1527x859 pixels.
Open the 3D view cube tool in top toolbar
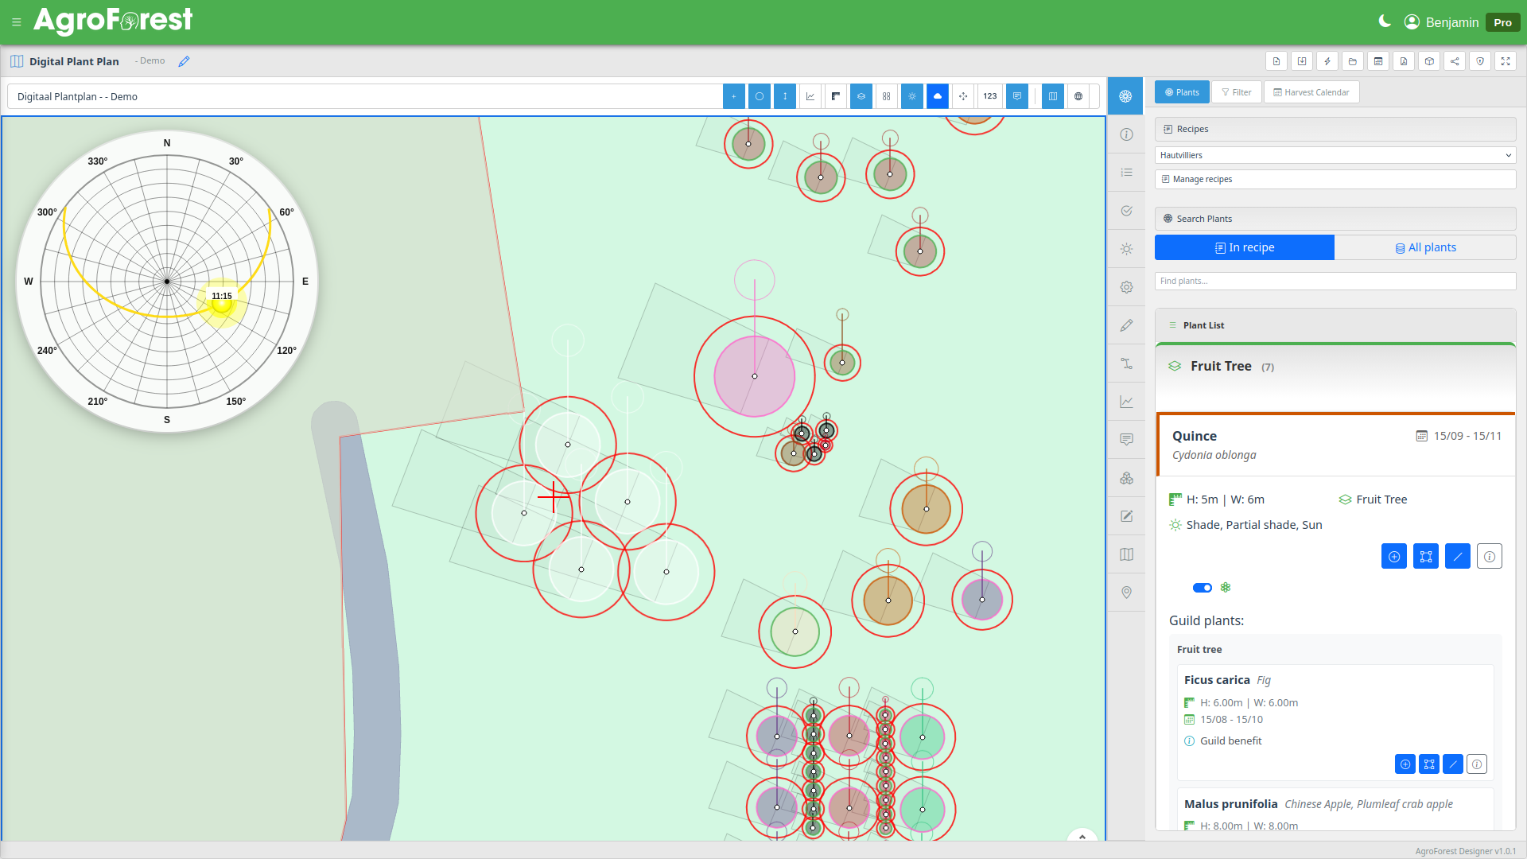point(1429,60)
